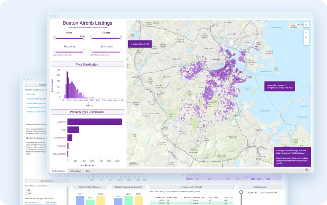Check PCP admit type in back window

[26, 193]
